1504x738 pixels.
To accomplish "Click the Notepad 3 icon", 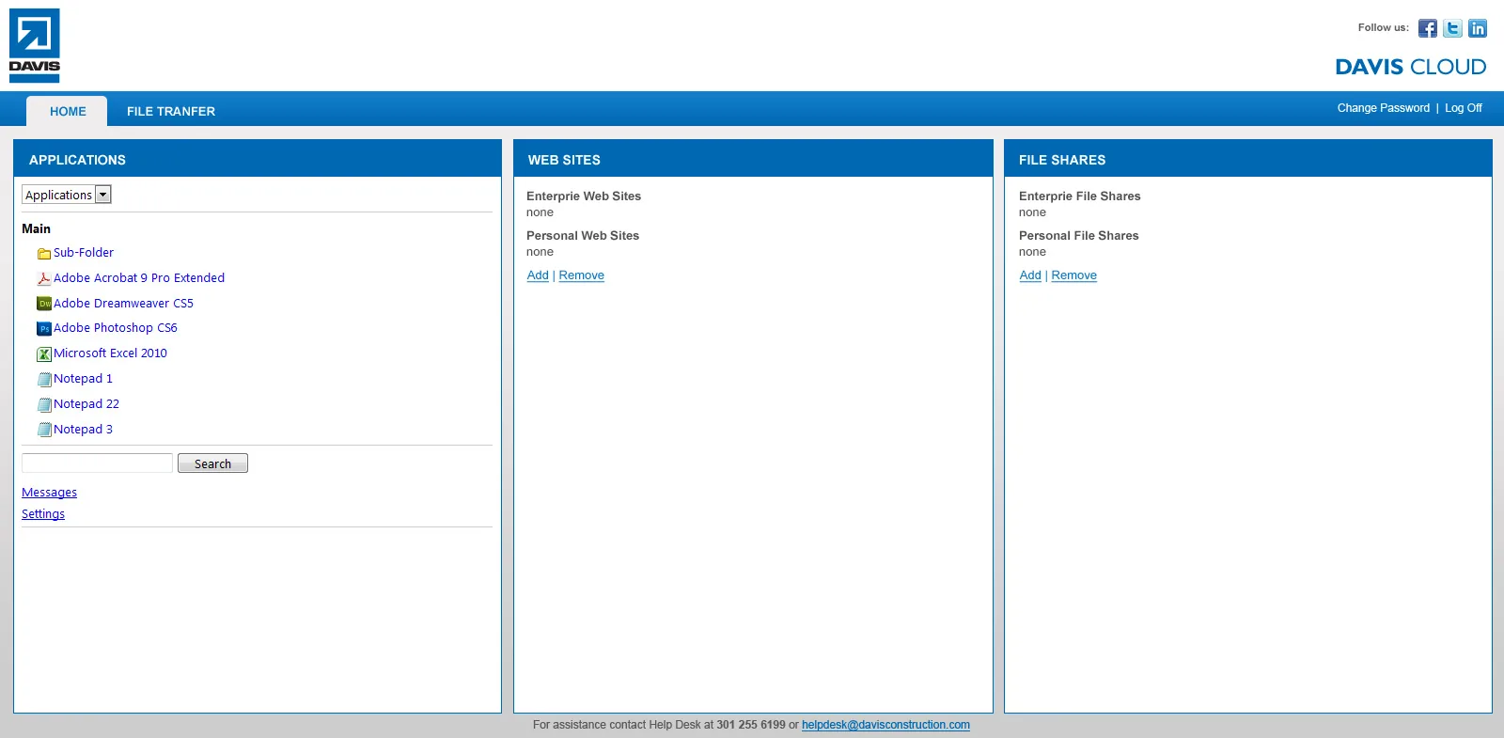I will click(x=44, y=430).
